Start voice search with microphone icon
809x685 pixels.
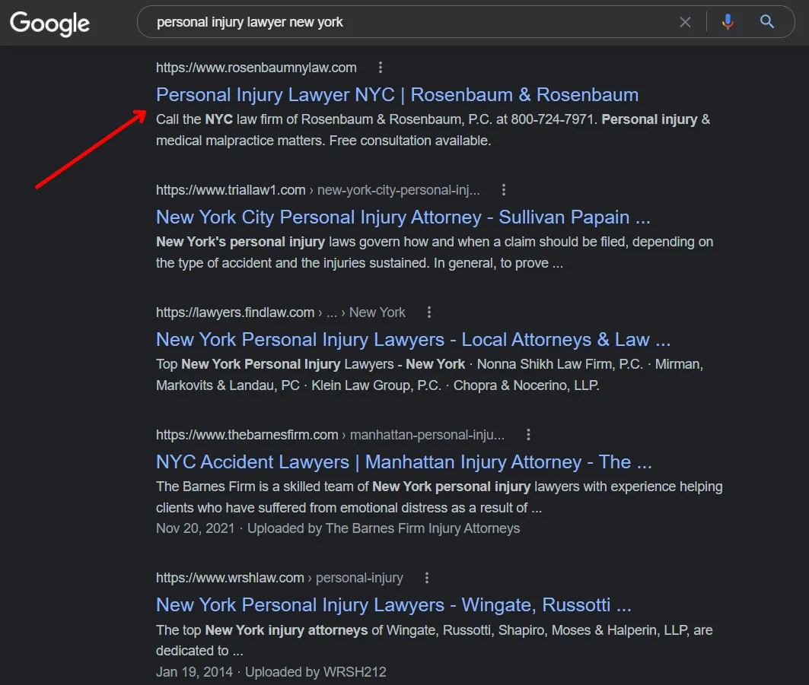728,22
